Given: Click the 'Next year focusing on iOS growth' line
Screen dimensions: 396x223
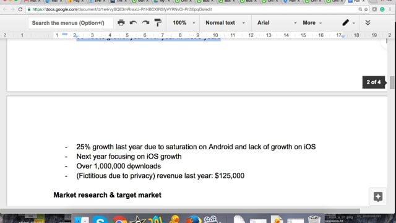Looking at the screenshot, I should tap(129, 157).
